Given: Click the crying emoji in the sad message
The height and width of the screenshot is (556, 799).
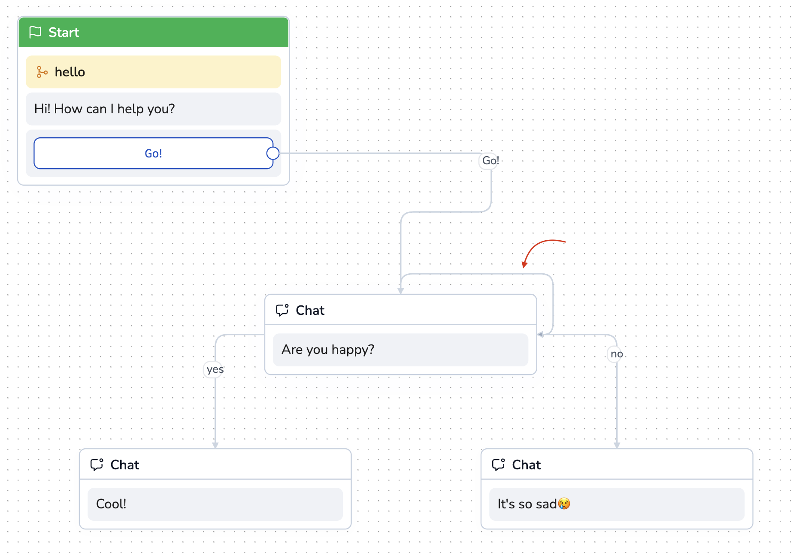Looking at the screenshot, I should pos(564,504).
